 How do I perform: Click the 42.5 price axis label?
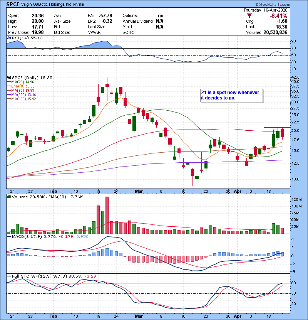pos(295,77)
